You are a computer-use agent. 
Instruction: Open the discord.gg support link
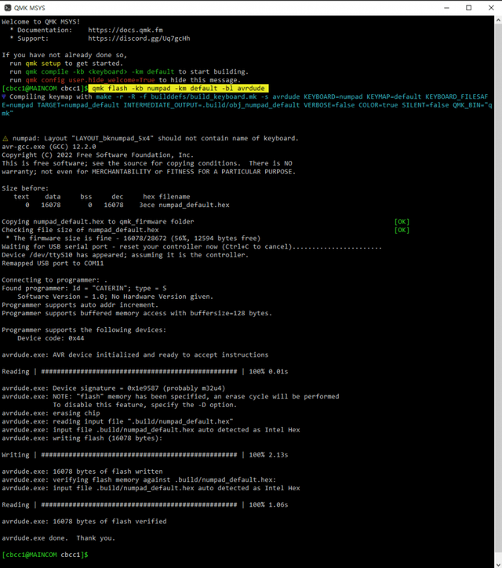139,38
